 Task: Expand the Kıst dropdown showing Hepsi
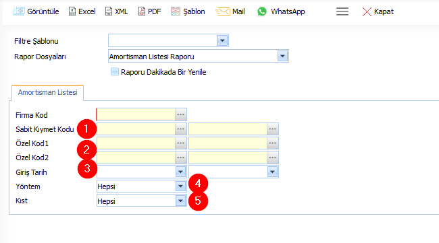[180, 201]
